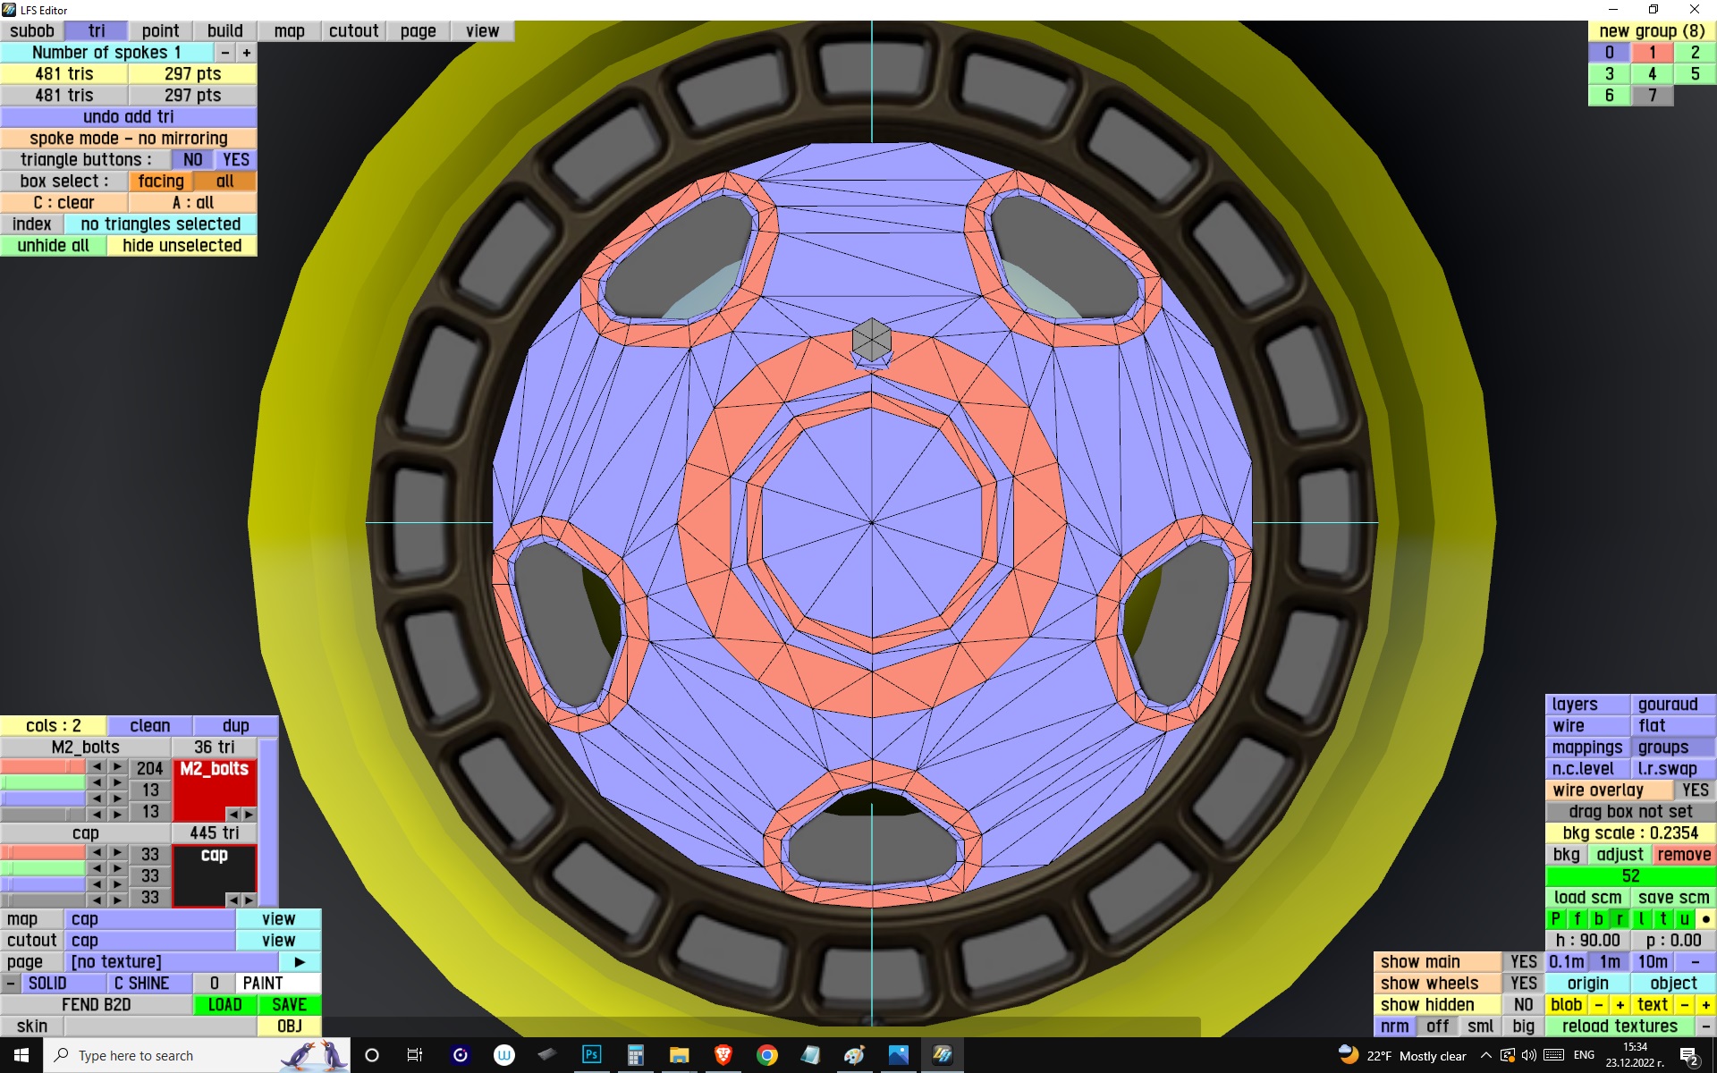Screen dimensions: 1717x1073
Task: Expand page texture list arrow
Action: tap(300, 962)
